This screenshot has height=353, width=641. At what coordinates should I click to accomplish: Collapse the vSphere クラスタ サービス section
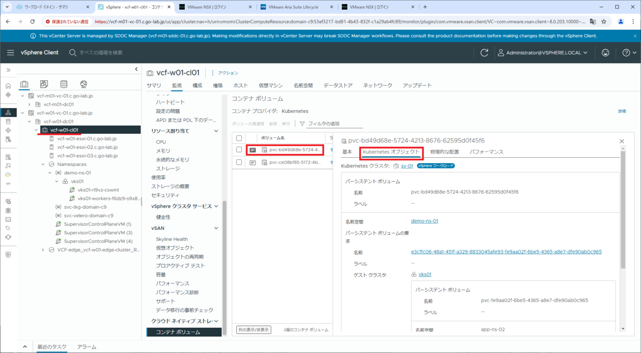tap(216, 206)
